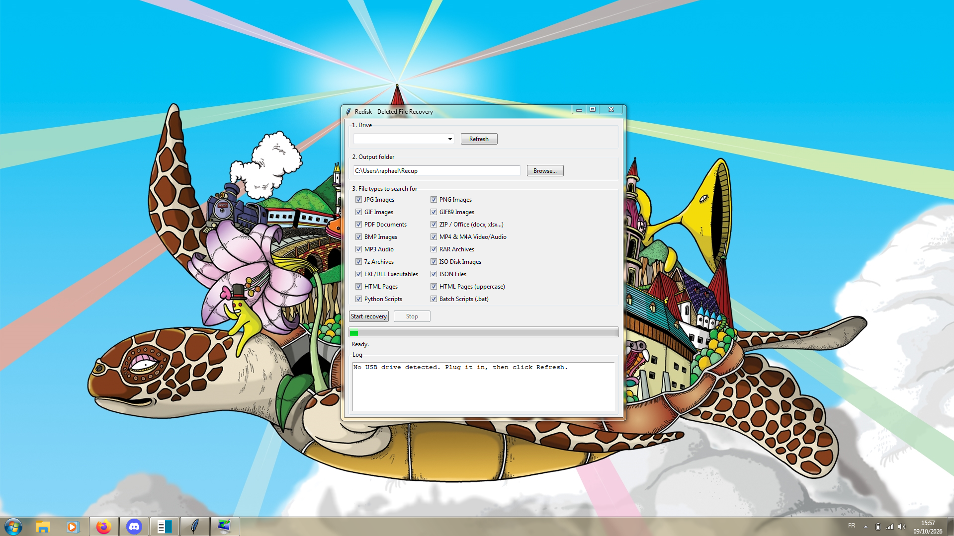Click the 'Ready.' status text

pyautogui.click(x=360, y=344)
